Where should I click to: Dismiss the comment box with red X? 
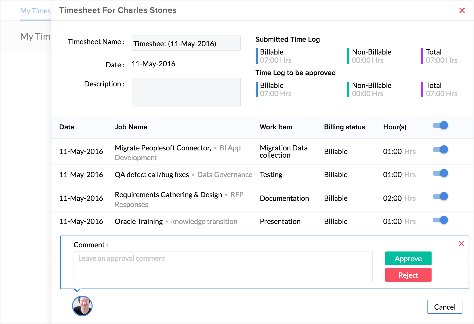tap(461, 244)
